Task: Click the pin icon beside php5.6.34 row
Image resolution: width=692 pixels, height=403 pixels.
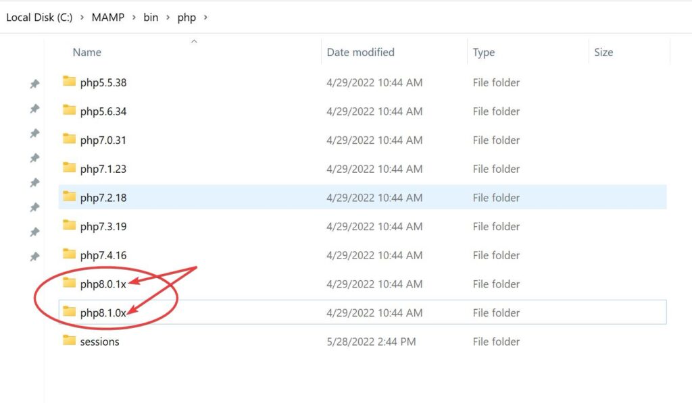Action: coord(34,109)
